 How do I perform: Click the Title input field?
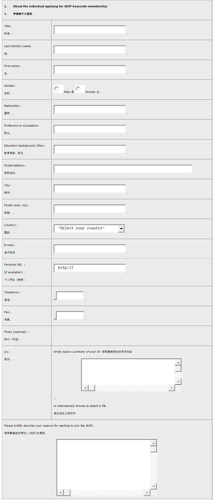(90, 30)
